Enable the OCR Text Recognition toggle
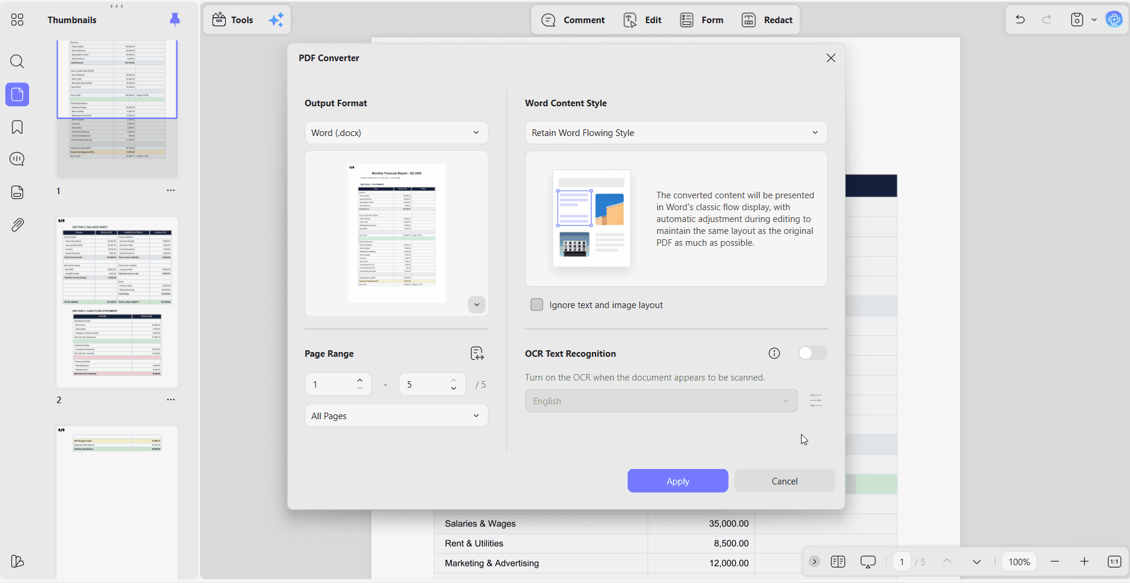Viewport: 1130px width, 583px height. click(x=812, y=353)
